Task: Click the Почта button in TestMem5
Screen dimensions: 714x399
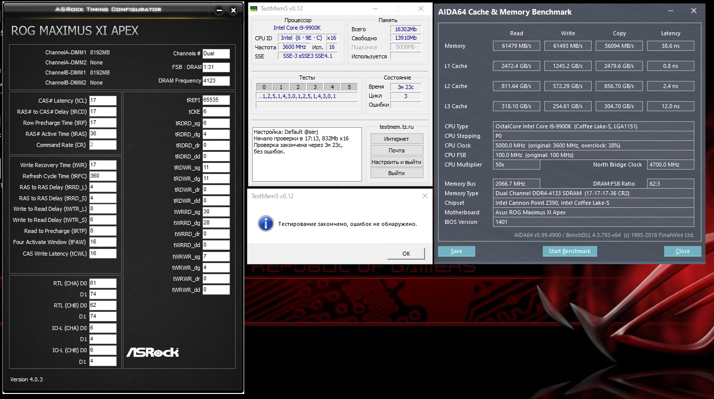Action: pos(397,150)
